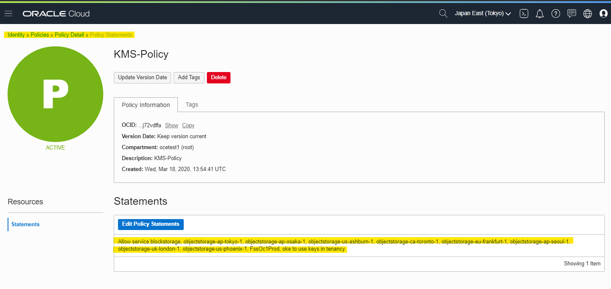
Task: Click the Oracle Cloud logo
Action: pyautogui.click(x=56, y=13)
